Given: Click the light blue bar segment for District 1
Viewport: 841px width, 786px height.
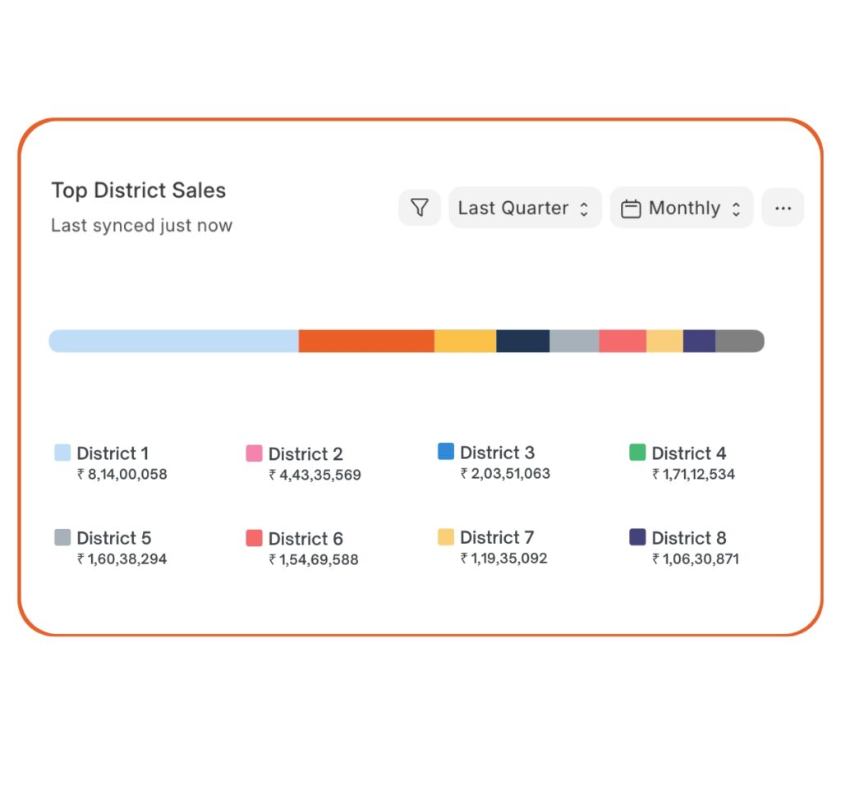Looking at the screenshot, I should [x=172, y=340].
